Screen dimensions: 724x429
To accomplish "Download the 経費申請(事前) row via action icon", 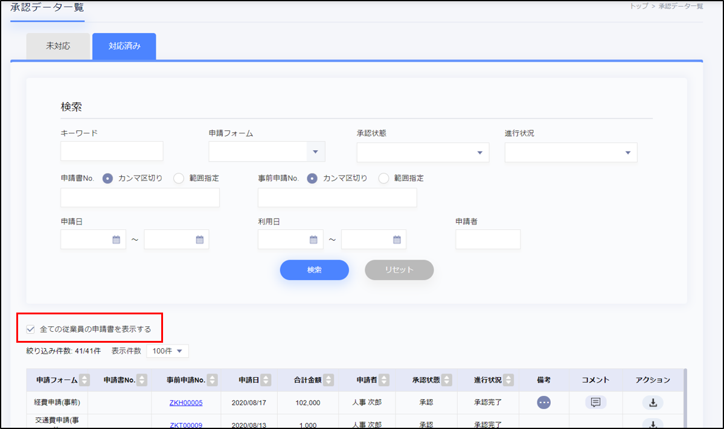I will pyautogui.click(x=653, y=402).
